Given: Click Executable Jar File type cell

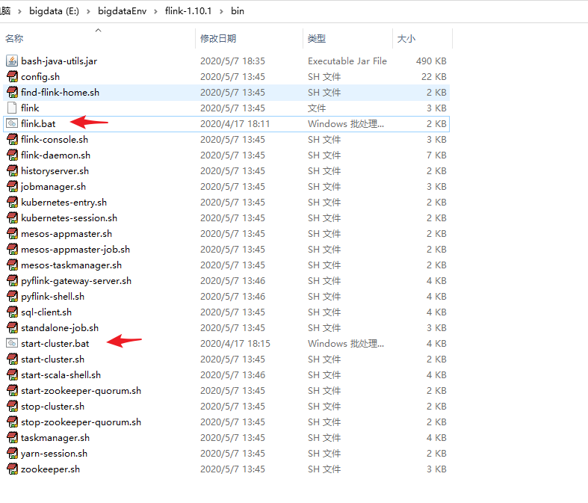Looking at the screenshot, I should tap(347, 61).
